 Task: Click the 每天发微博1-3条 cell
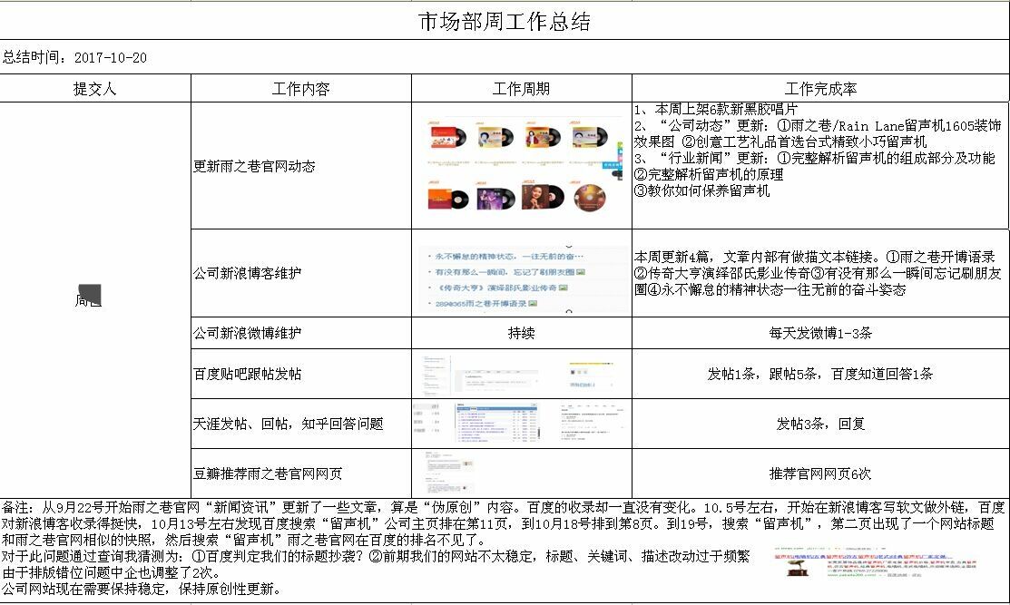(x=820, y=333)
